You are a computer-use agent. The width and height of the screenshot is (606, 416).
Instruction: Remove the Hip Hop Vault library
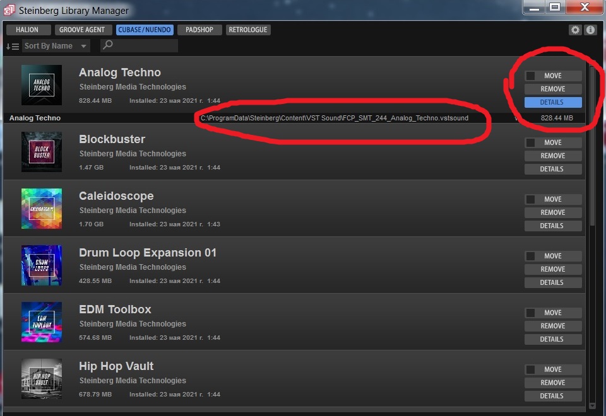click(553, 383)
